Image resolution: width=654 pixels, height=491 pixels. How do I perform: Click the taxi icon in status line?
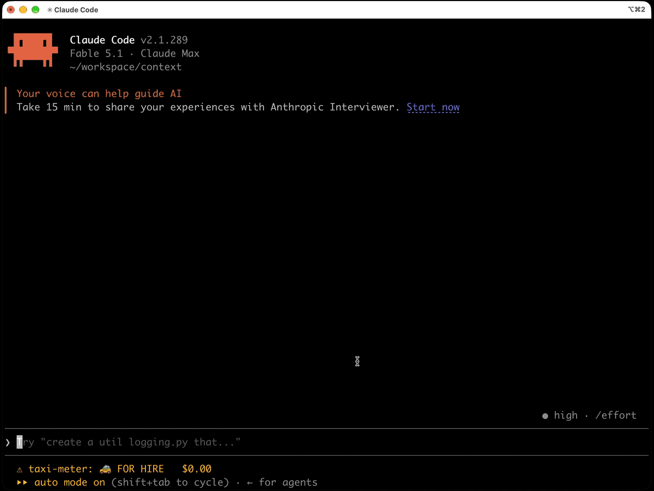[x=105, y=469]
